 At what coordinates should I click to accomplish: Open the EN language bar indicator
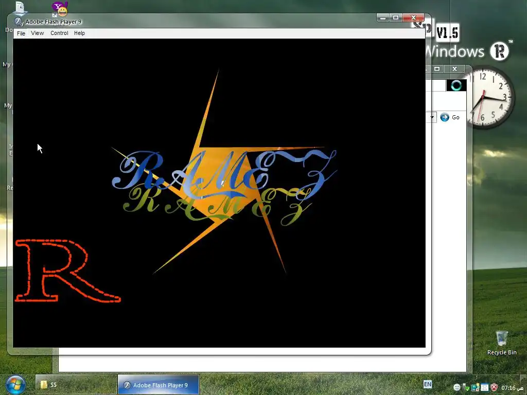(x=428, y=384)
